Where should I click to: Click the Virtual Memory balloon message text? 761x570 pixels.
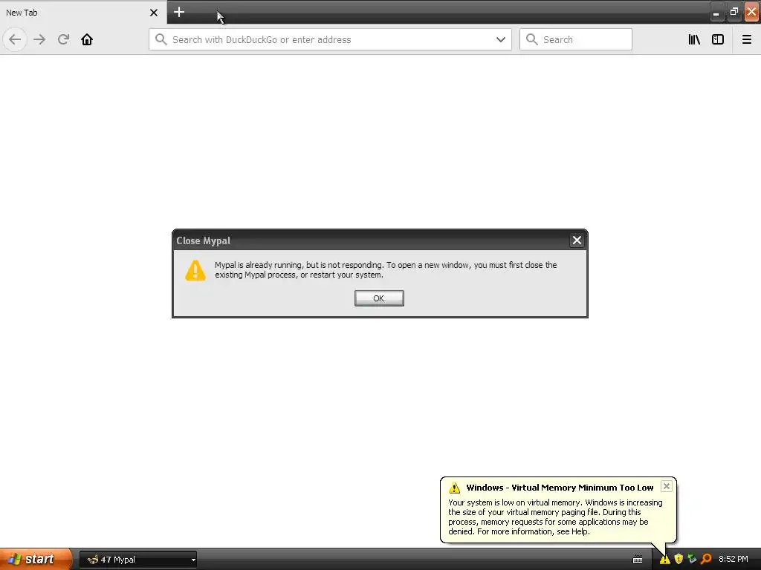(x=555, y=517)
